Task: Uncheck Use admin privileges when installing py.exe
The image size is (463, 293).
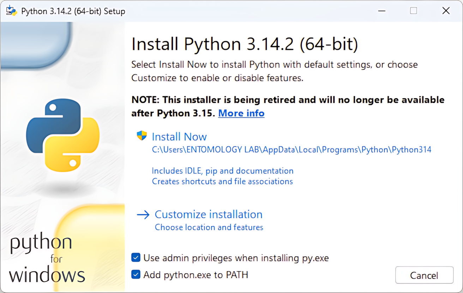Action: pos(136,258)
